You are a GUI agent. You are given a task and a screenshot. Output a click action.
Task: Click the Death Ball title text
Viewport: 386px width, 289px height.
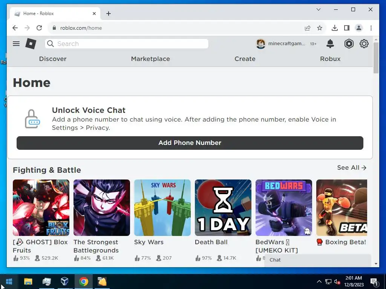(x=211, y=242)
